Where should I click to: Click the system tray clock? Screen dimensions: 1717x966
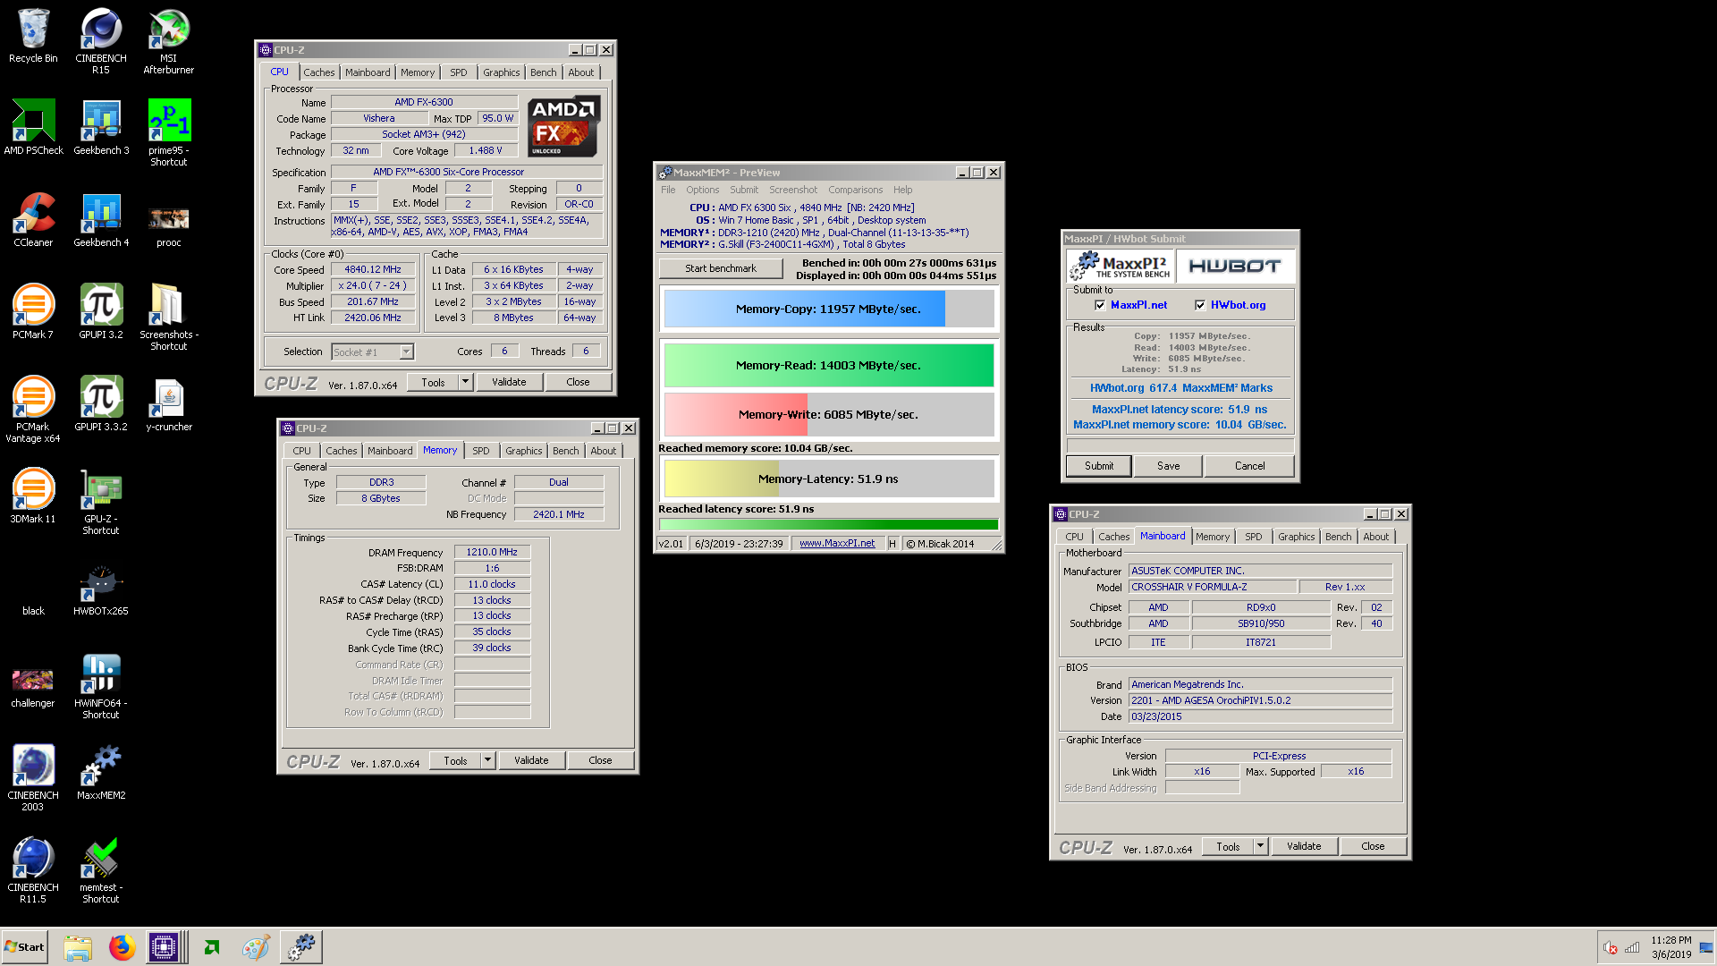pos(1670,947)
